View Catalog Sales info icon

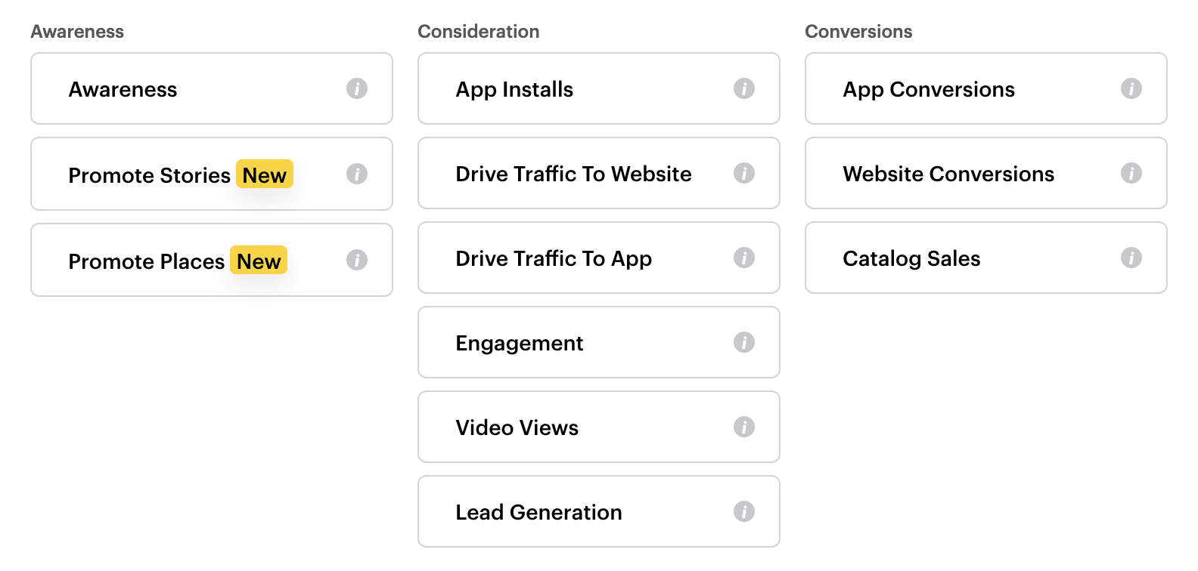[x=1131, y=258]
